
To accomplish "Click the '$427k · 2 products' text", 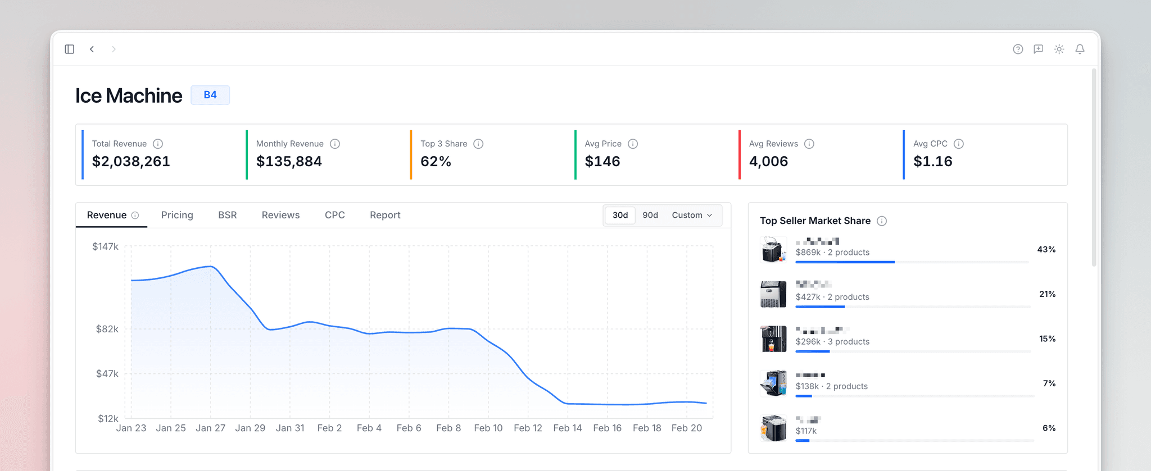I will 832,297.
